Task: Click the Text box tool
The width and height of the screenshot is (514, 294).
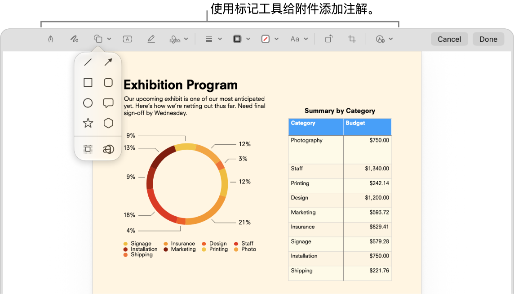Action: pyautogui.click(x=127, y=39)
